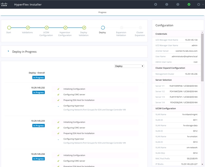Click Server 1/2 row value
The height and width of the screenshot is (167, 205).
(x=184, y=91)
